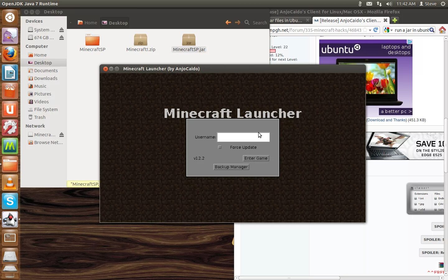Click the Desktop breadcrumb in Files
The height and width of the screenshot is (280, 448).
point(115,22)
